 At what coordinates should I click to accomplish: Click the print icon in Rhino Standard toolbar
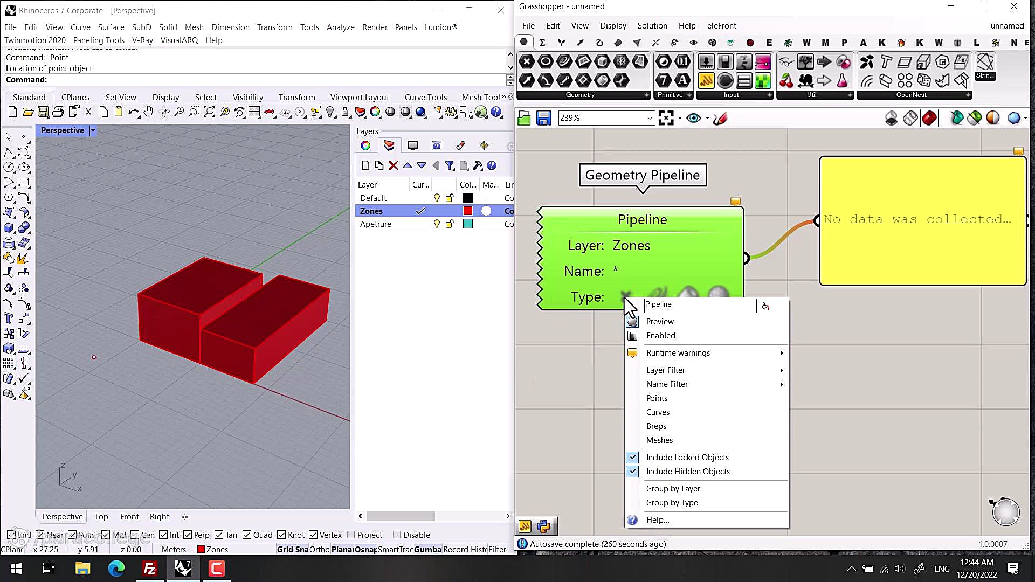[58, 112]
